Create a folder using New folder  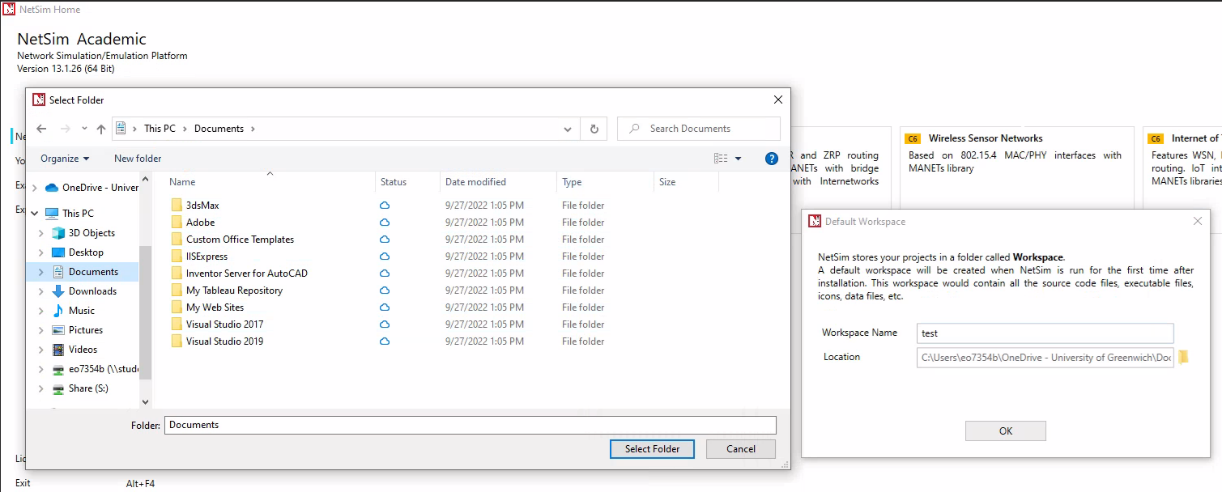click(x=136, y=158)
